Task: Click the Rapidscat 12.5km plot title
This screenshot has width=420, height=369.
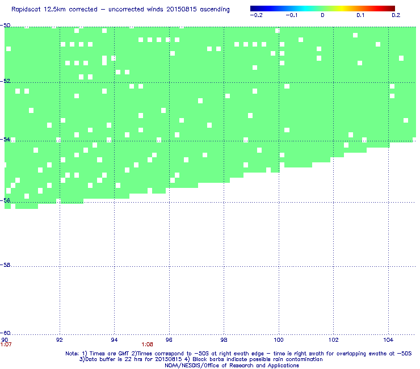Action: [120, 10]
